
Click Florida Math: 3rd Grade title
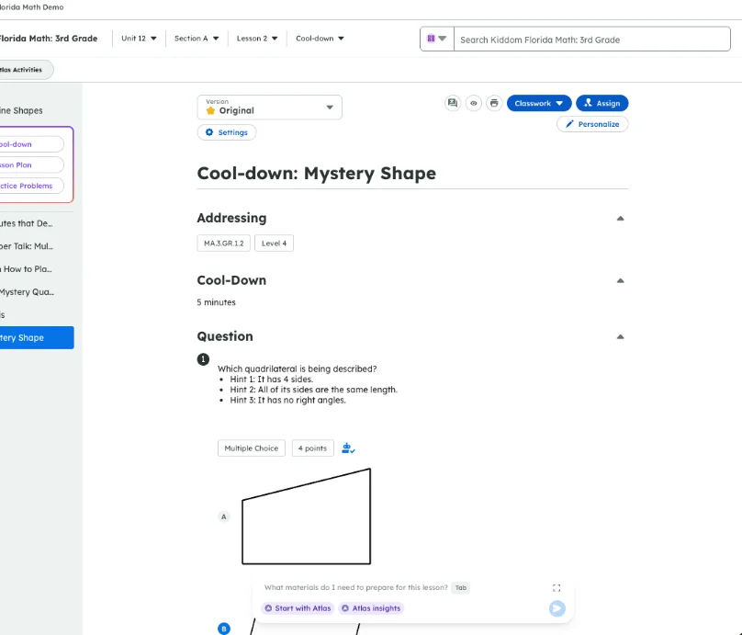[x=49, y=39]
